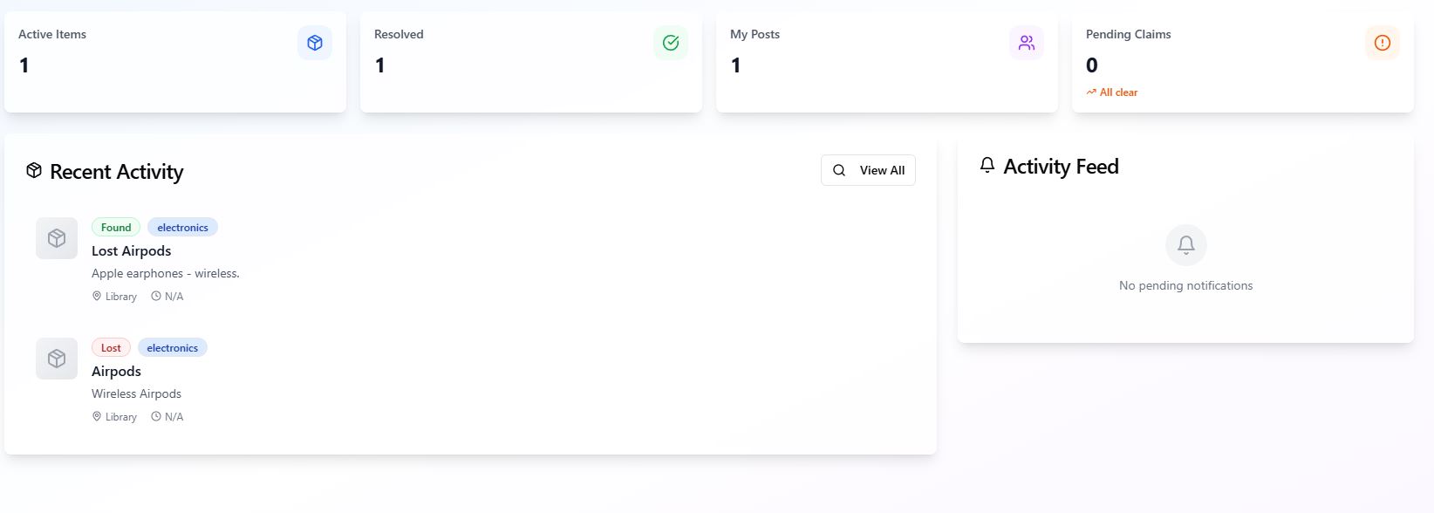Click the electronics tag under the Airpods entry
The width and height of the screenshot is (1434, 513).
click(x=172, y=347)
